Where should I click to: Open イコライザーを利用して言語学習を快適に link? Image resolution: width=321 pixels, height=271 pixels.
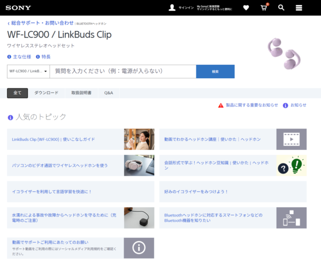pos(51,192)
